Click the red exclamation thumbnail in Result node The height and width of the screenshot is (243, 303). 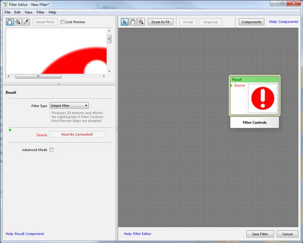263,98
